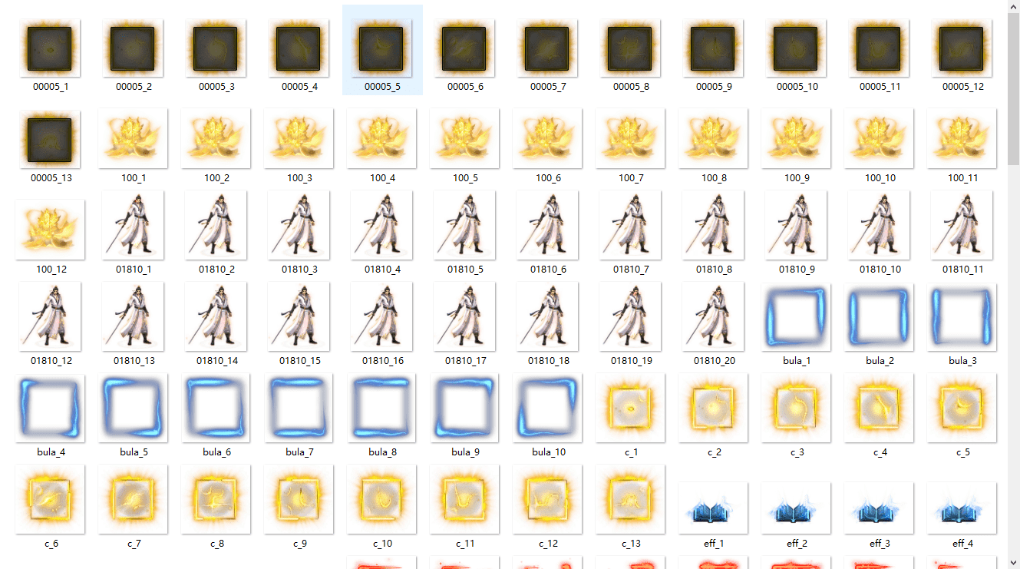Select the 00005_13 thumbnail
Image resolution: width=1020 pixels, height=569 pixels.
pyautogui.click(x=50, y=139)
